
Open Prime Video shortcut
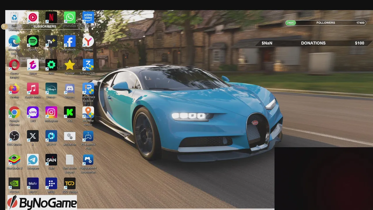[88, 17]
